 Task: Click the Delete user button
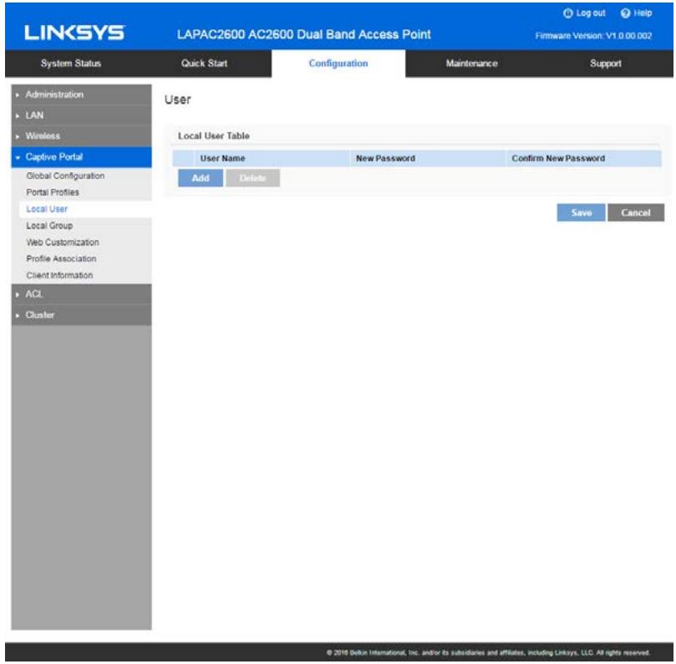(252, 178)
